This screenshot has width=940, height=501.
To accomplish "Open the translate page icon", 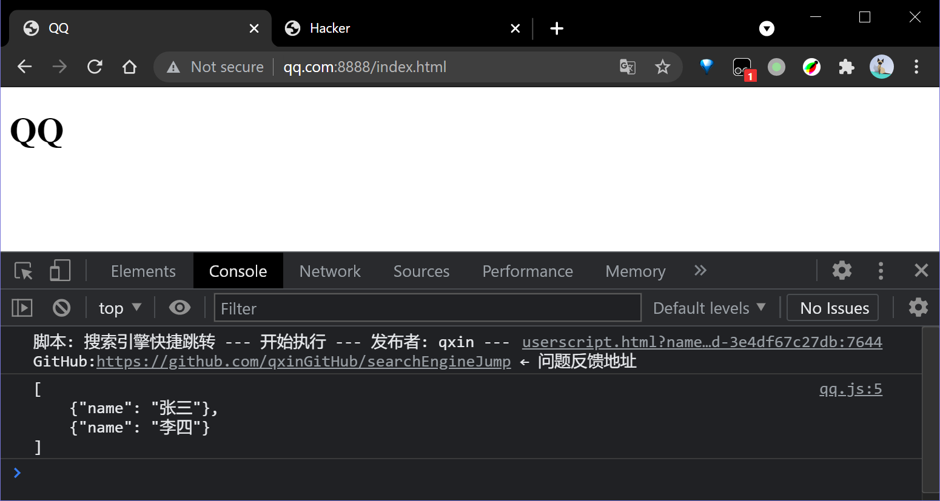I will click(628, 67).
